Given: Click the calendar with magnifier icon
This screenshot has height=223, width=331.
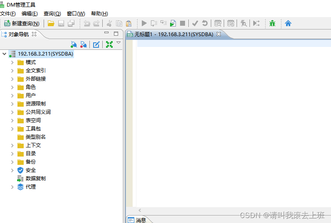Looking at the screenshot, I should click(218, 23).
